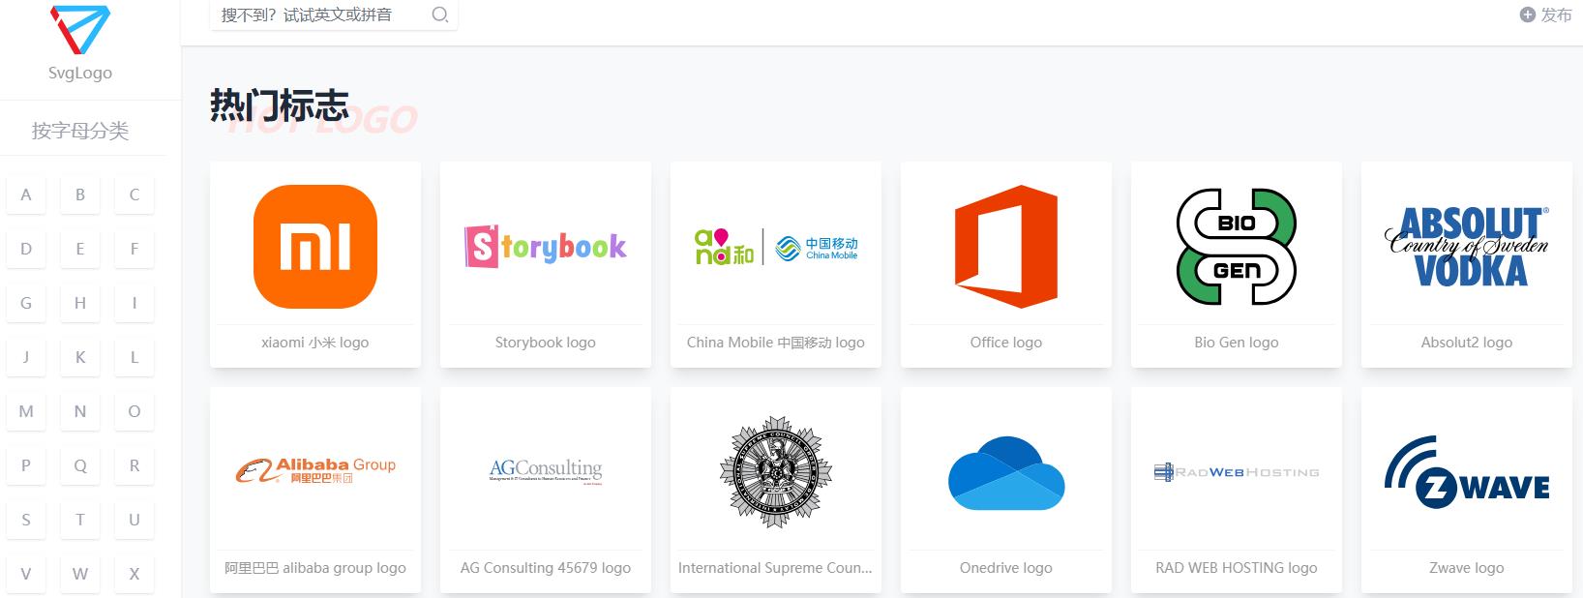This screenshot has width=1583, height=598.
Task: Filter logos by letter F
Action: 134,249
